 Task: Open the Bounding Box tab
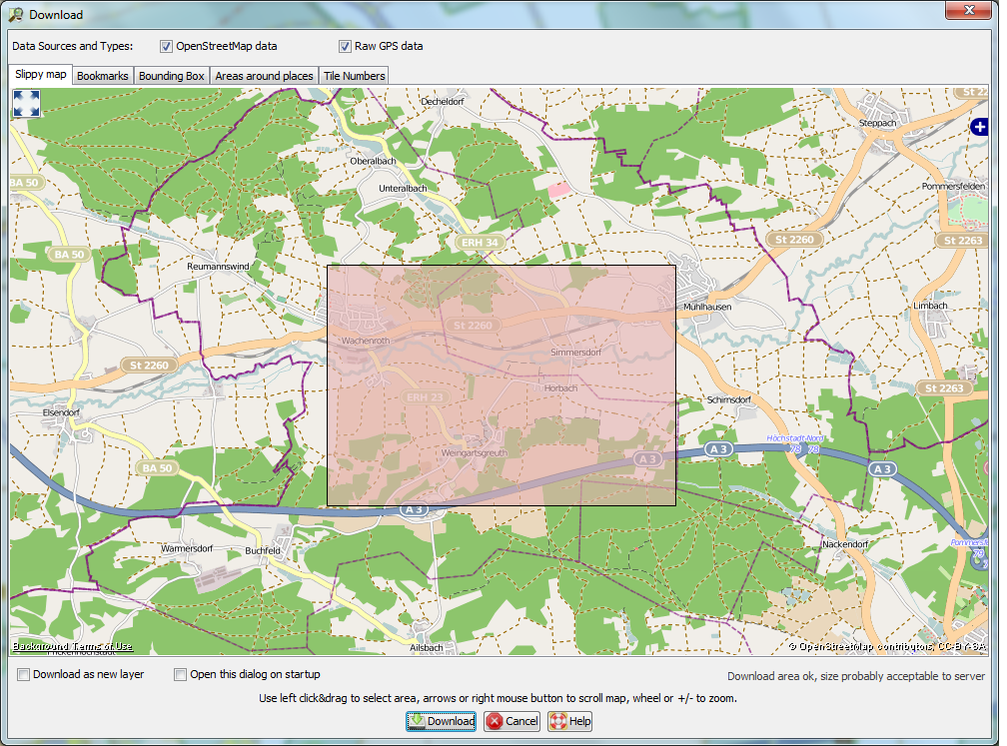pos(171,76)
